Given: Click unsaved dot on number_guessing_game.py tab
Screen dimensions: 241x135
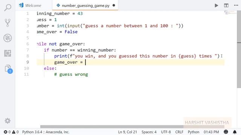Looking at the screenshot, I should click(x=114, y=5).
